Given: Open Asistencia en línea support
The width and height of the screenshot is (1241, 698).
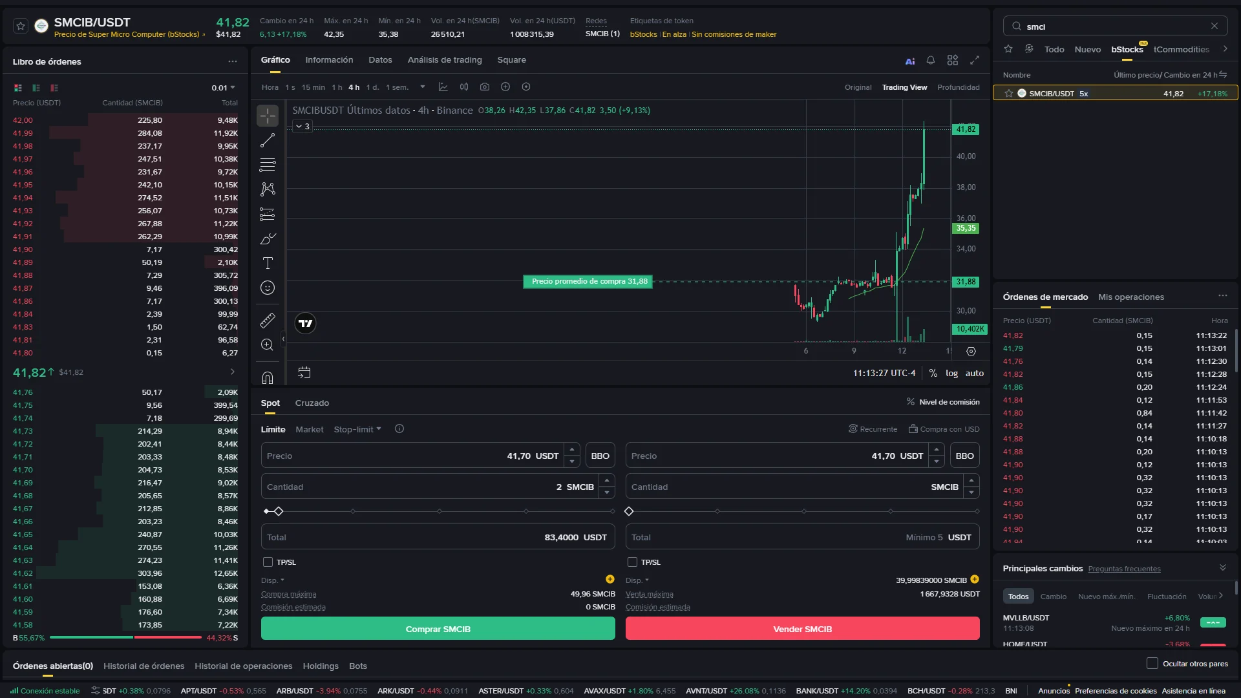Looking at the screenshot, I should pyautogui.click(x=1194, y=690).
